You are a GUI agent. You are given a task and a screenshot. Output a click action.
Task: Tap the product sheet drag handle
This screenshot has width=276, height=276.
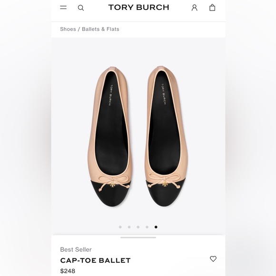click(138, 237)
